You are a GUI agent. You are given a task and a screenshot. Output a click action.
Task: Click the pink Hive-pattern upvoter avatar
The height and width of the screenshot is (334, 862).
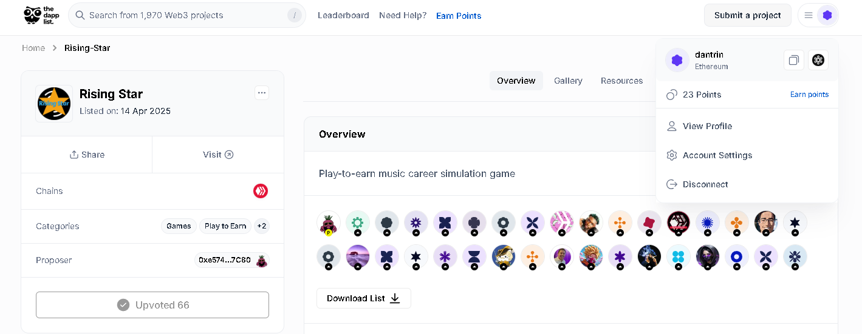coord(562,223)
